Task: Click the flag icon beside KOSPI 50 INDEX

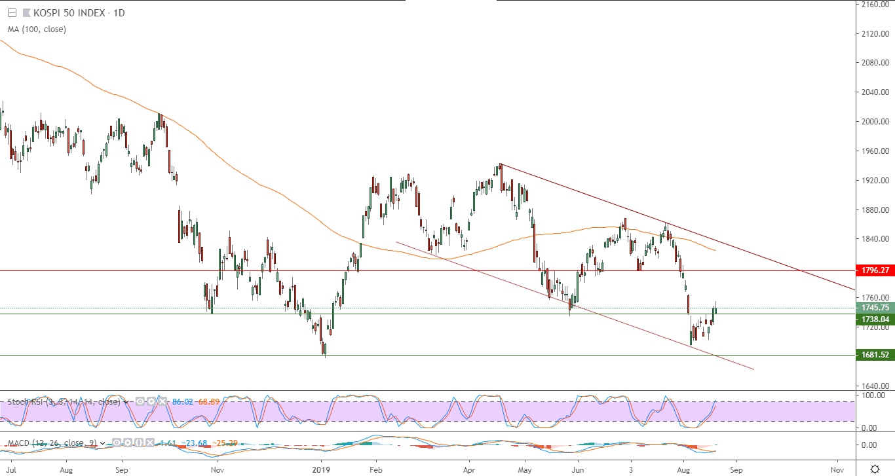Action: tap(27, 12)
